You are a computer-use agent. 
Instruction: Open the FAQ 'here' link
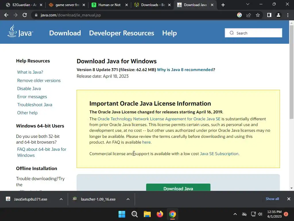point(146,142)
